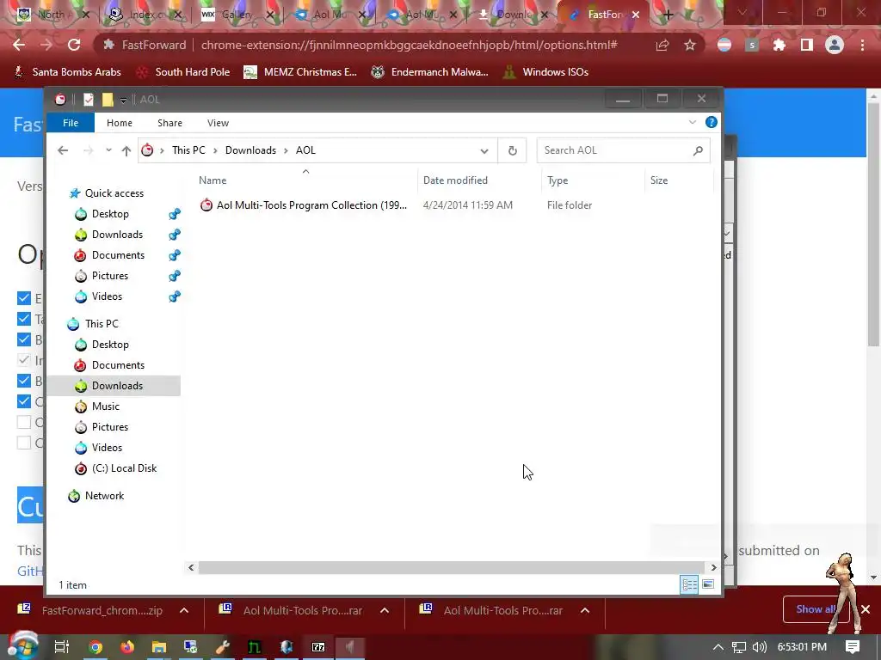This screenshot has width=881, height=660.
Task: Refresh the AOL folder view
Action: point(513,150)
